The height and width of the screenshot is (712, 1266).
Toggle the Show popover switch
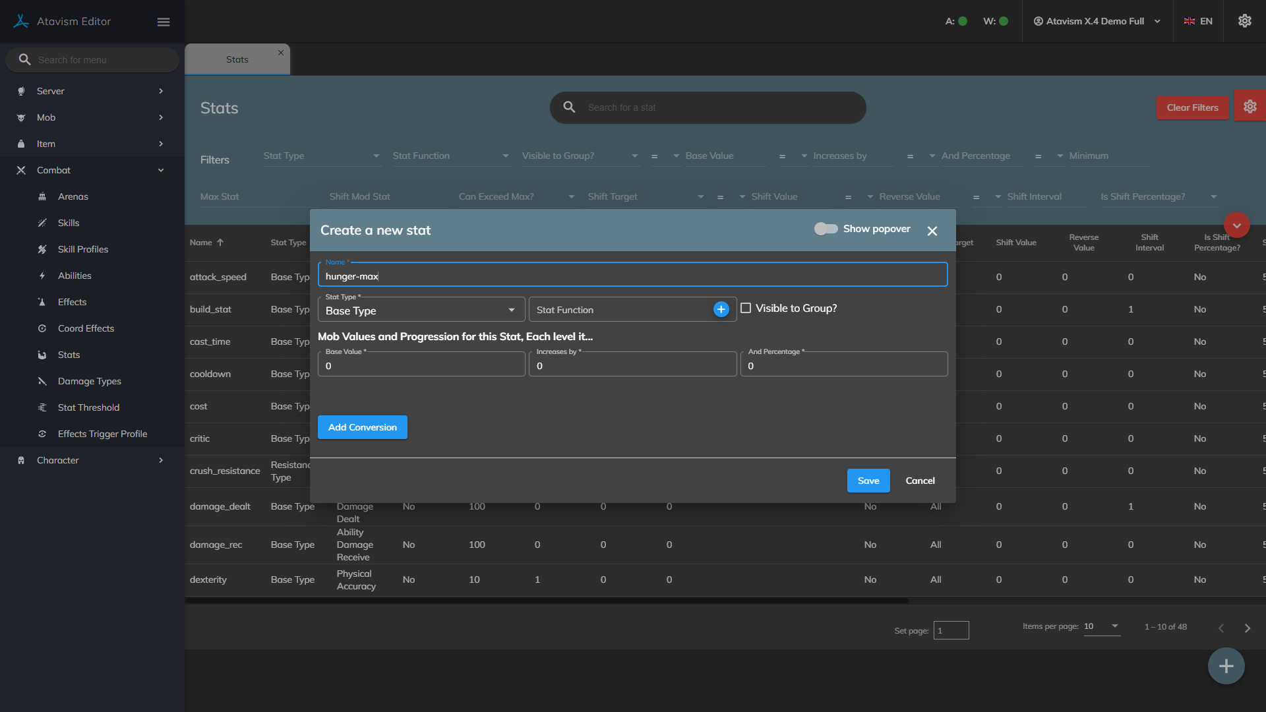click(826, 229)
